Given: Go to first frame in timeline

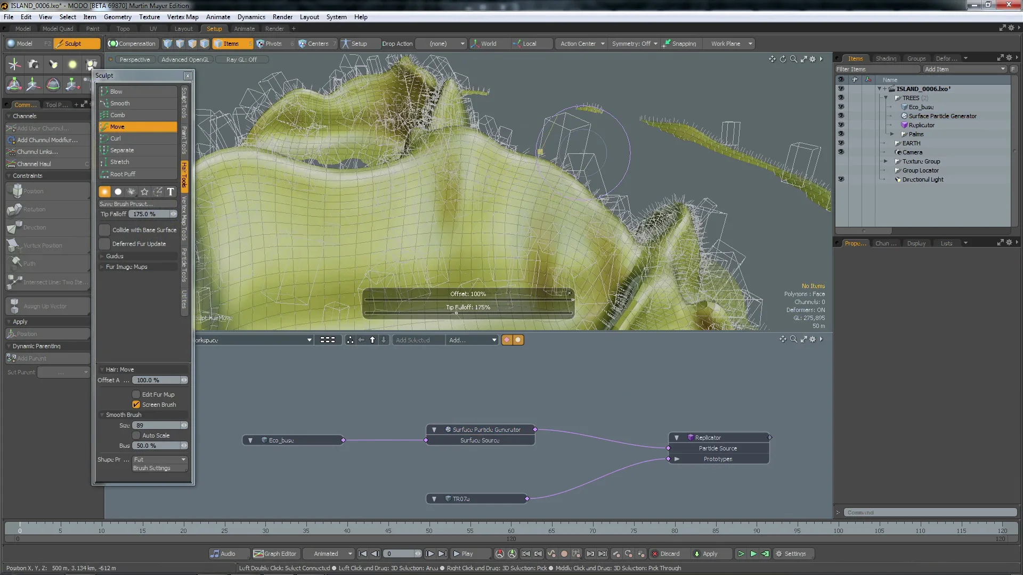Looking at the screenshot, I should pos(362,554).
